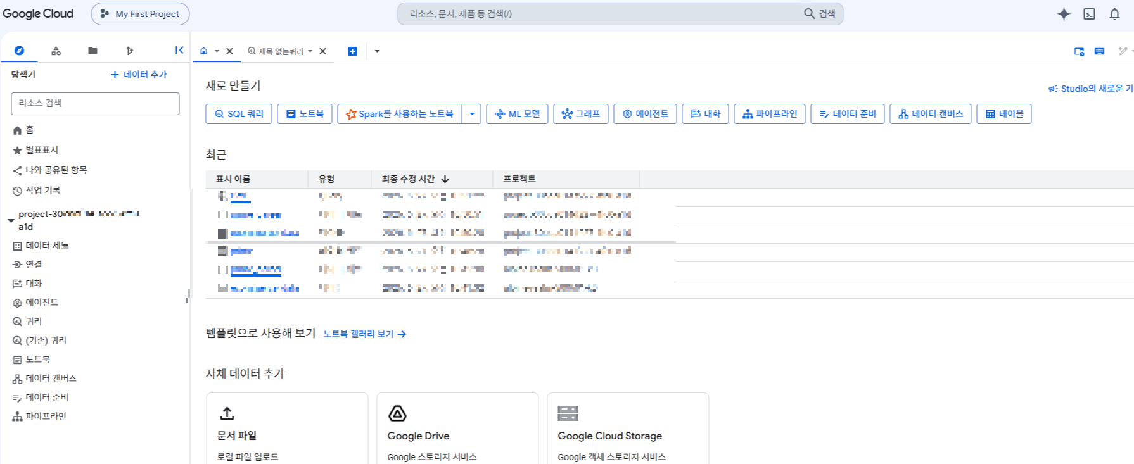Open the folder tab in left pane

[92, 51]
